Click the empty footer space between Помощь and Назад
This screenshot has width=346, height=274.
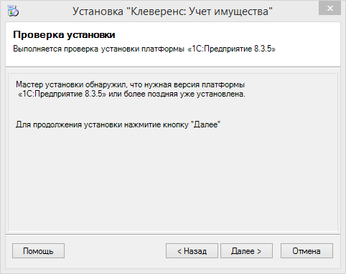[115, 251]
